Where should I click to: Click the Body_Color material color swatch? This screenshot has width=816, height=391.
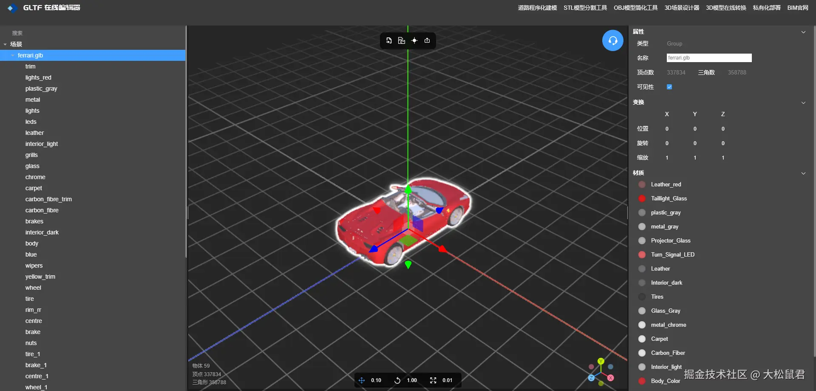coord(642,381)
